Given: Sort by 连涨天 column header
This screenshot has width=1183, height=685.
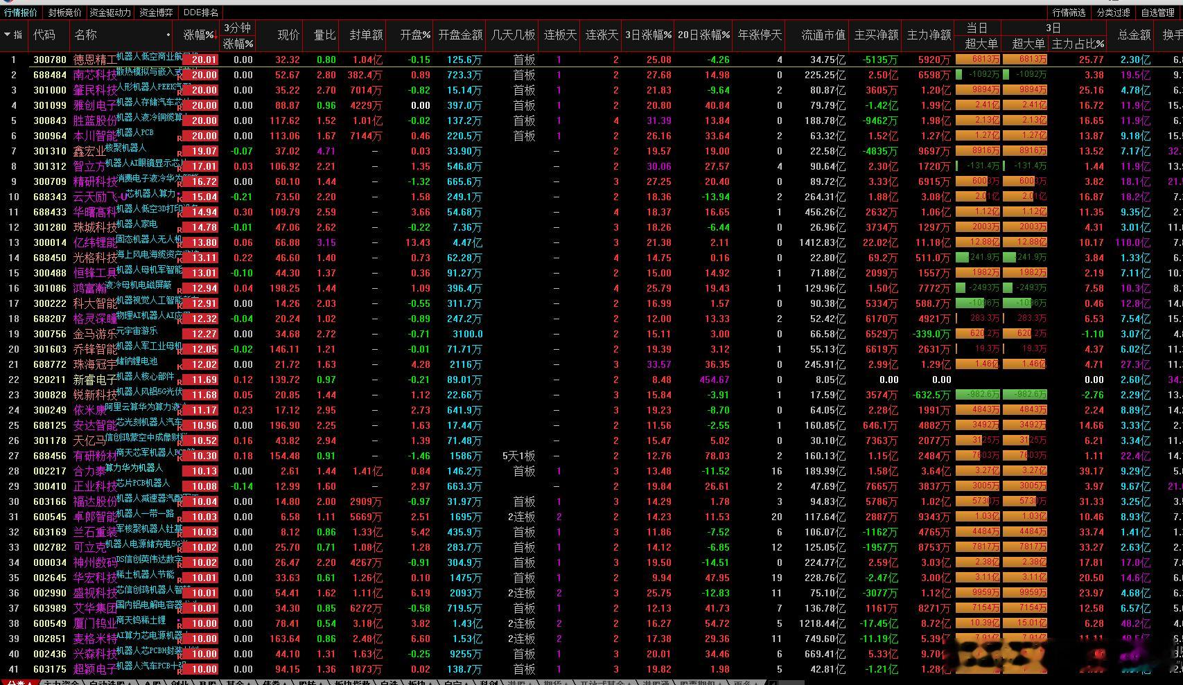Looking at the screenshot, I should point(602,35).
